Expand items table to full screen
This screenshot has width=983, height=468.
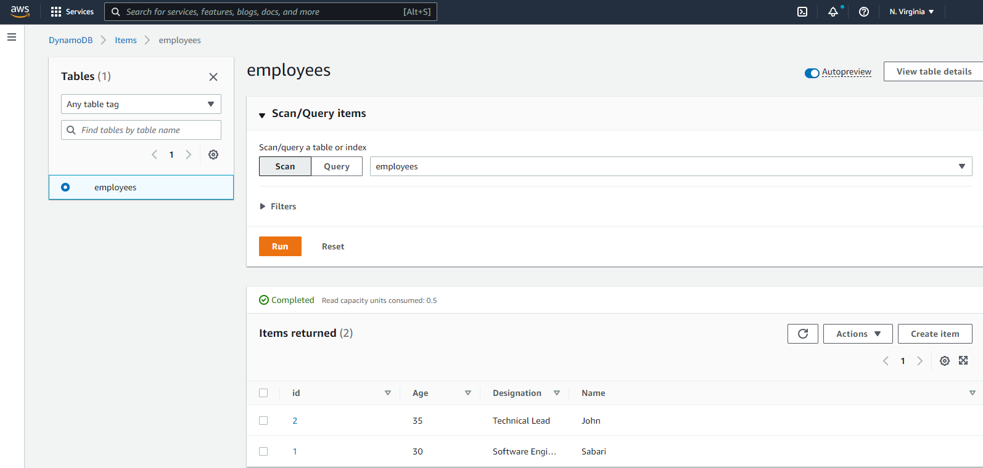(x=963, y=360)
